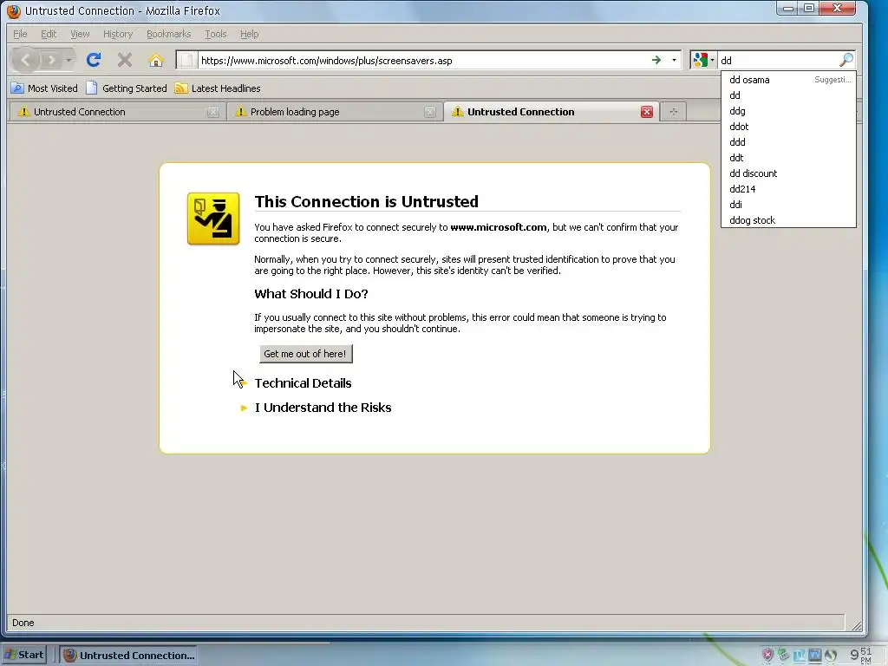
Task: Open the address bar history dropdown
Action: point(674,60)
